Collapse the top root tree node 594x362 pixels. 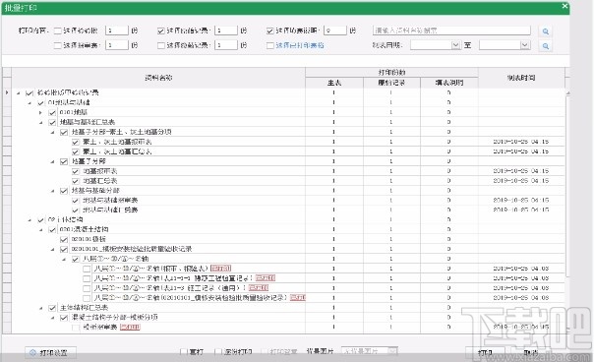click(x=18, y=92)
